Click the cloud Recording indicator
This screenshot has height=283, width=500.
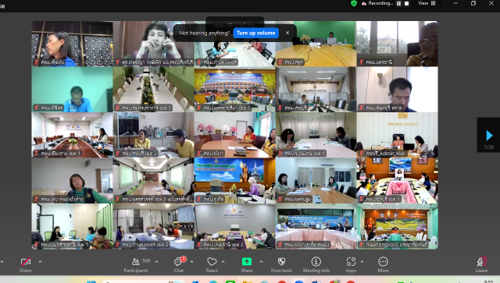pyautogui.click(x=377, y=3)
